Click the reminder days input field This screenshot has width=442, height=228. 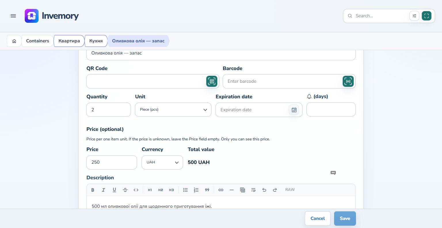[x=331, y=110]
